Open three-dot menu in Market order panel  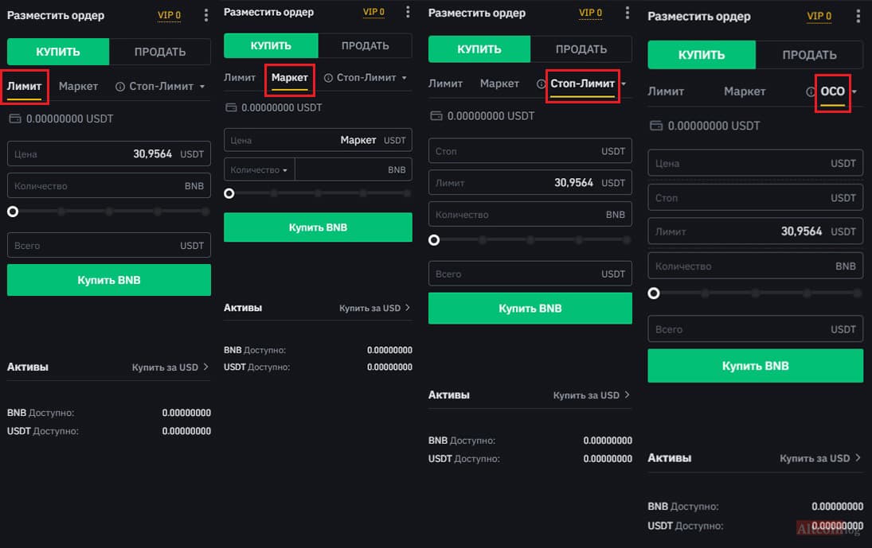pyautogui.click(x=408, y=12)
